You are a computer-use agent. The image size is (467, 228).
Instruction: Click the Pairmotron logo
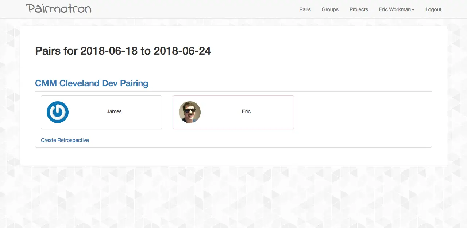point(58,9)
